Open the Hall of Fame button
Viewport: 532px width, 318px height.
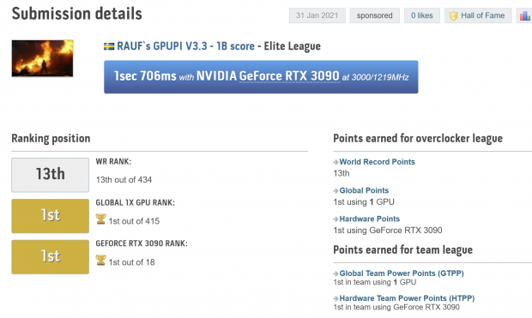click(x=478, y=15)
